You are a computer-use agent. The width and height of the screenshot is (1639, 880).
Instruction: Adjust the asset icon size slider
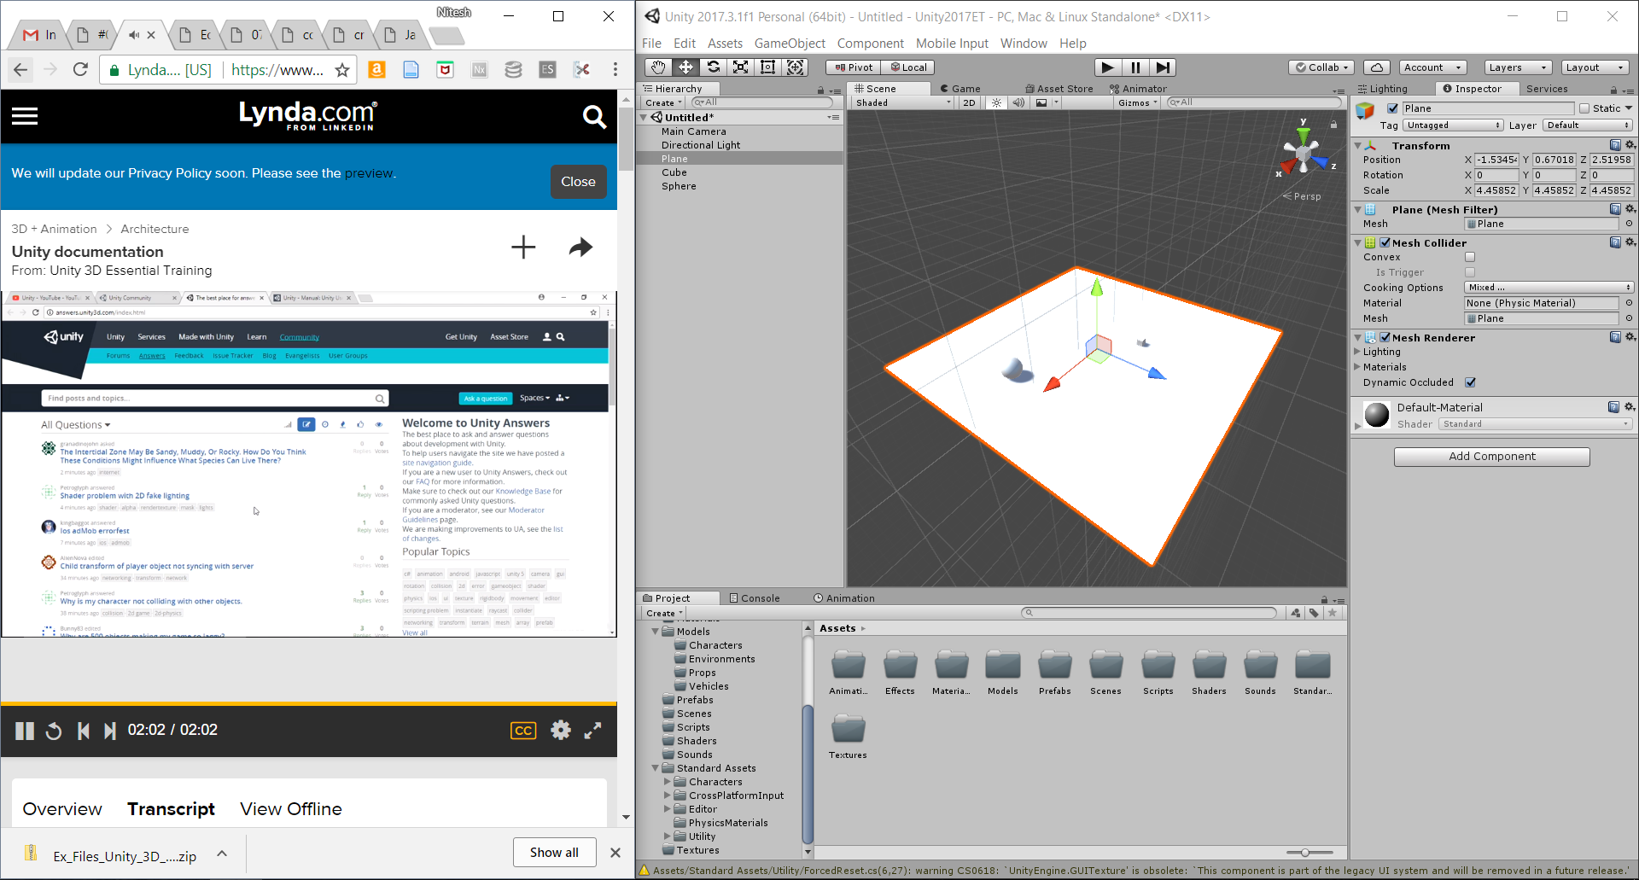point(1304,853)
